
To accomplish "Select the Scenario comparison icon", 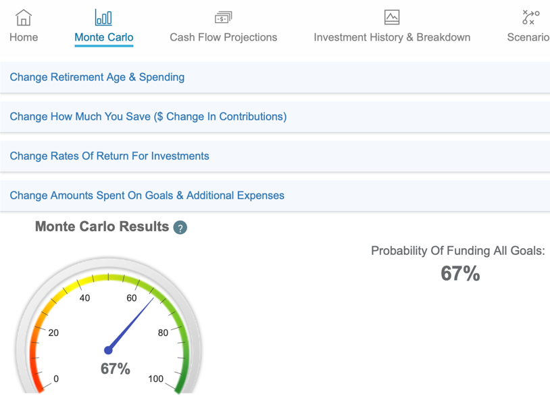I will coord(530,17).
